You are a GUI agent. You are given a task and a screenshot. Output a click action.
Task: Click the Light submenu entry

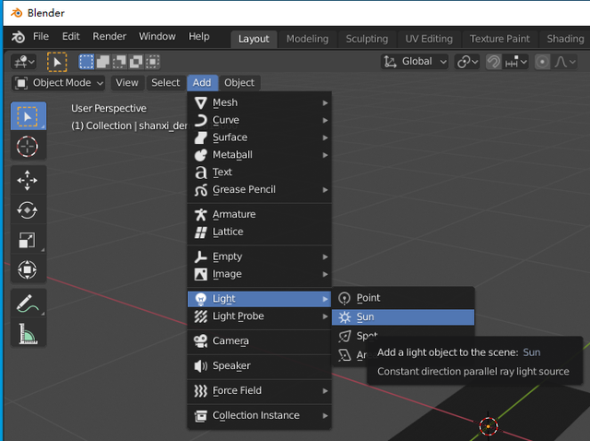tap(260, 299)
